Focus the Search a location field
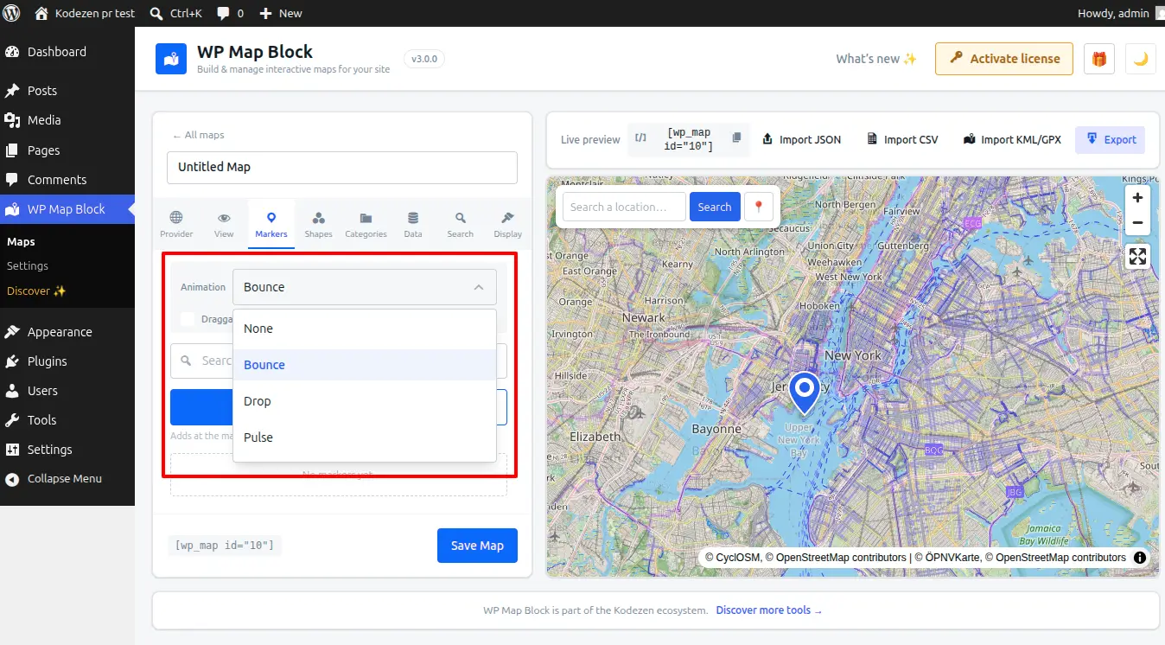1165x645 pixels. [624, 207]
